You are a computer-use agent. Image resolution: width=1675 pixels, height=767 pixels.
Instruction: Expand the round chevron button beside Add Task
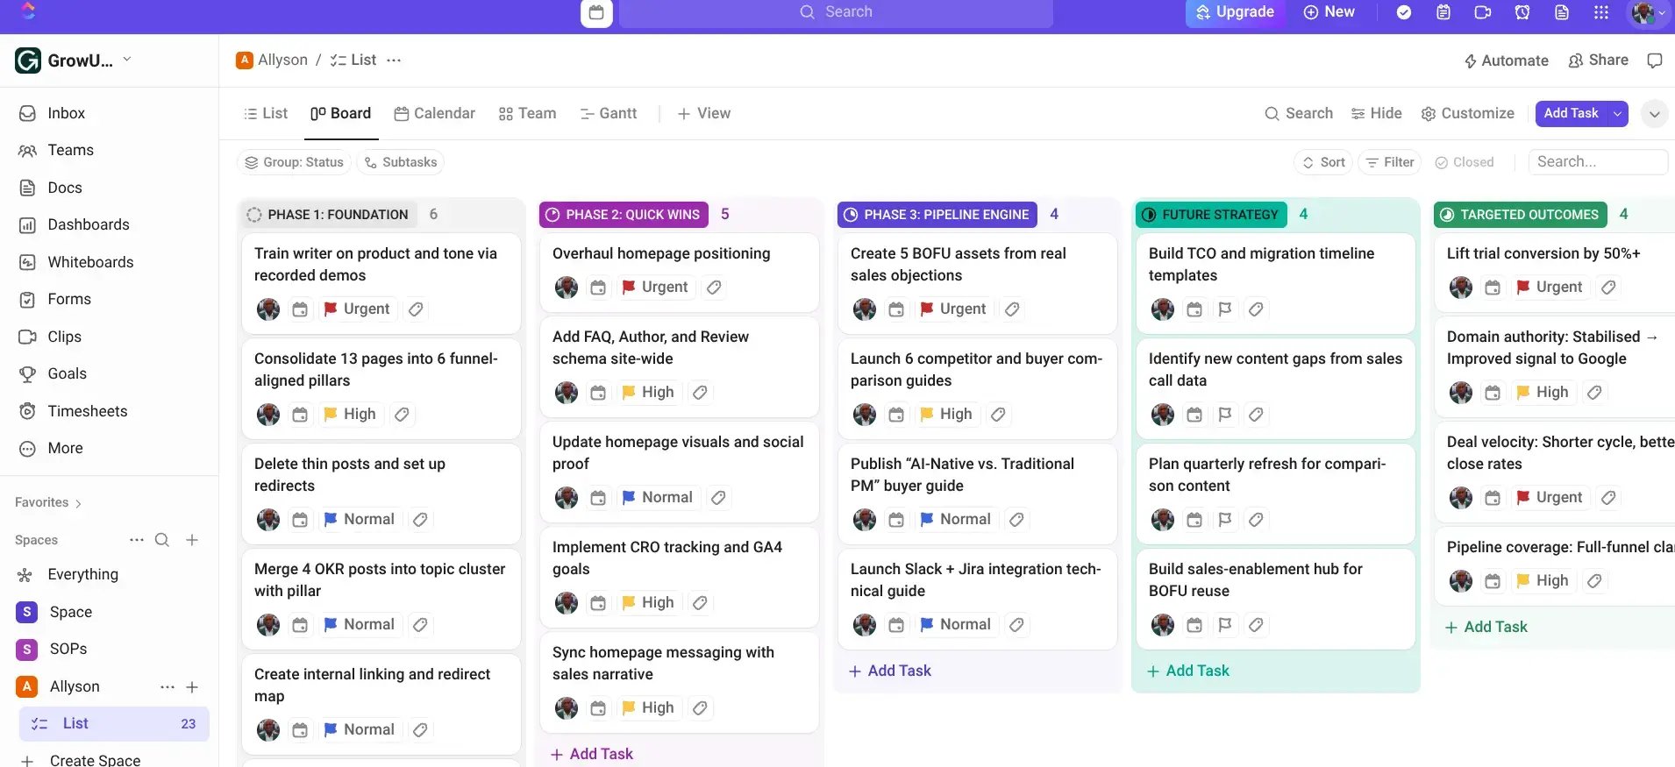[x=1654, y=114]
